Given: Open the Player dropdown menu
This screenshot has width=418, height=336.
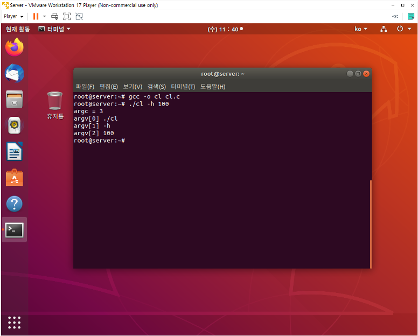Looking at the screenshot, I should (13, 17).
